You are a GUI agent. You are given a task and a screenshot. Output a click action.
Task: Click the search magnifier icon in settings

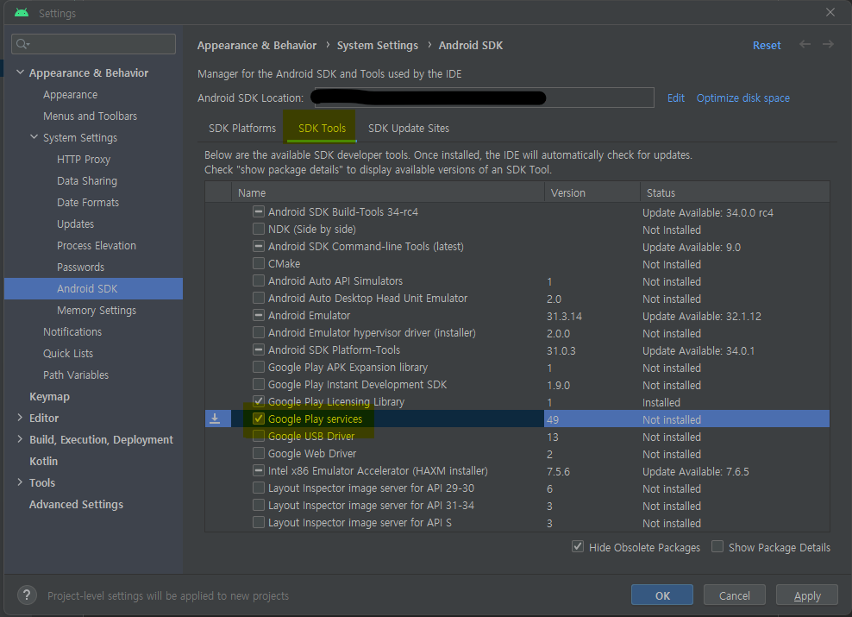tap(22, 44)
